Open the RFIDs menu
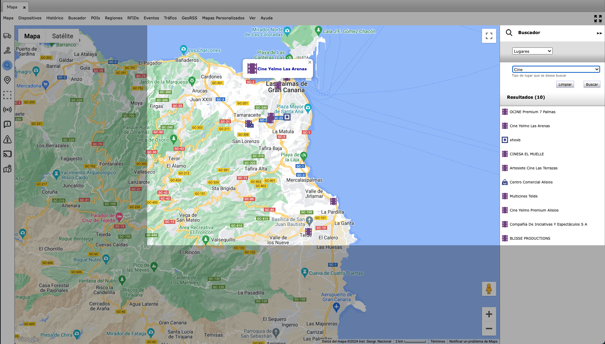Viewport: 605px width, 344px height. [133, 18]
